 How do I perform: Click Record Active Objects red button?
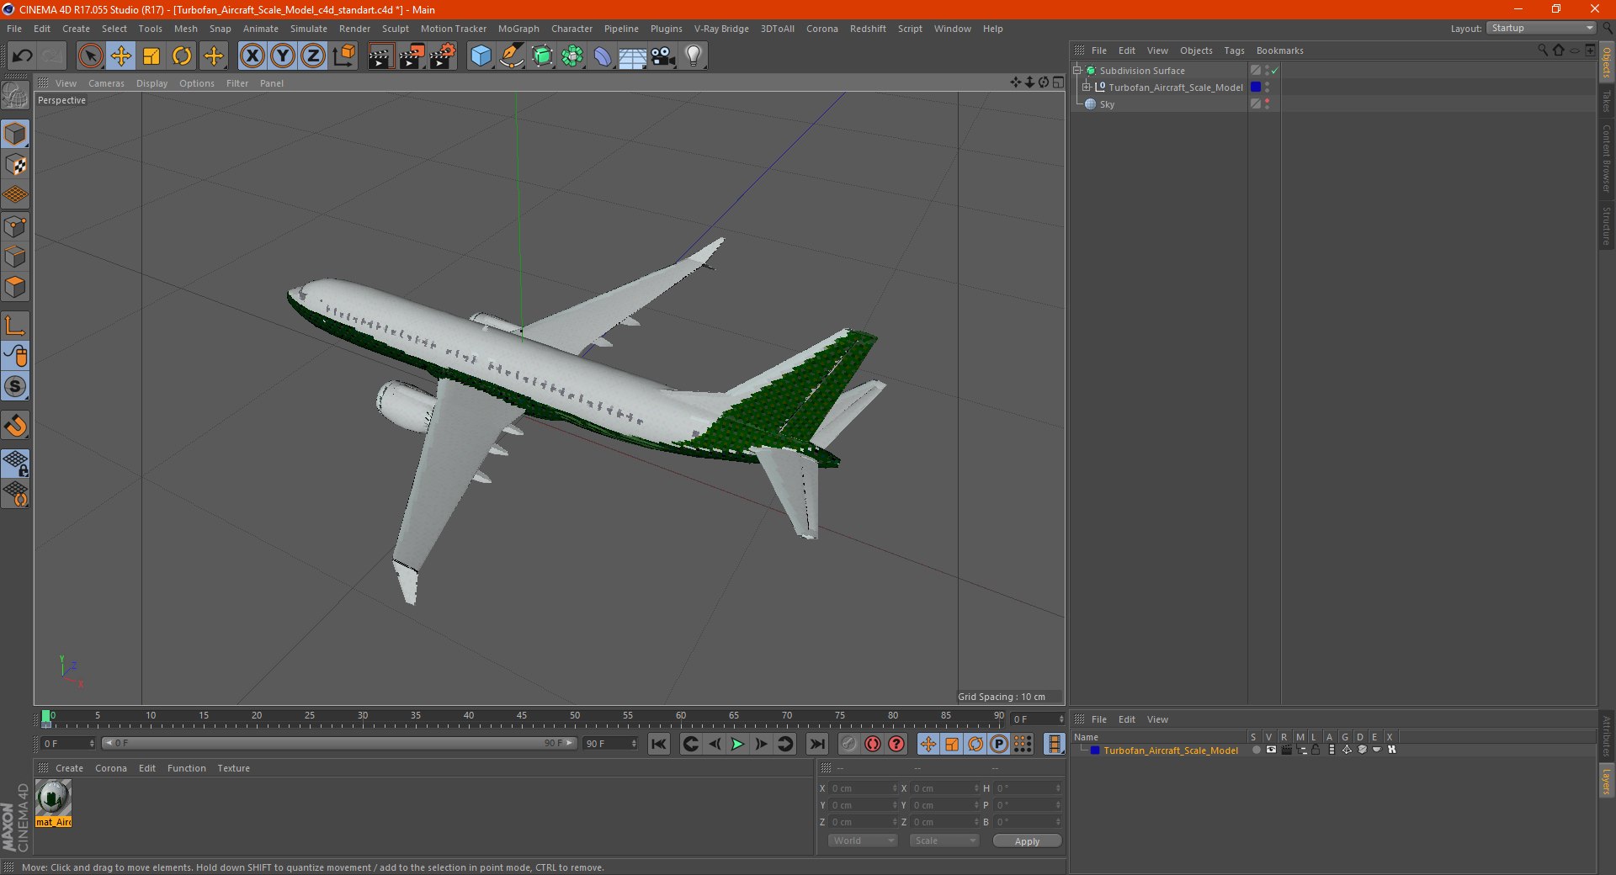(848, 744)
